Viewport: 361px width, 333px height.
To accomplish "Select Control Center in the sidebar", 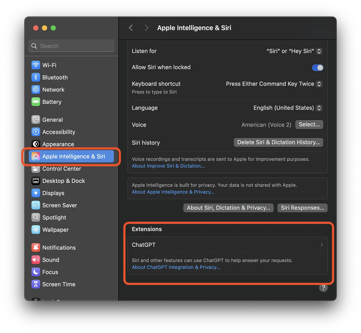I will click(71, 169).
